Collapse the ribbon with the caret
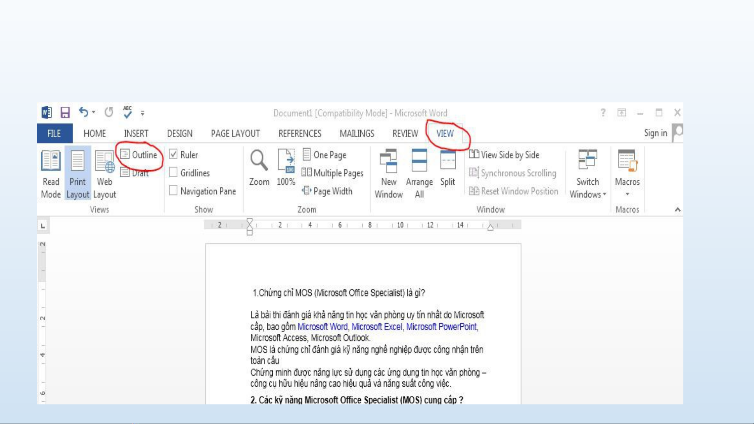Viewport: 754px width, 424px height. click(678, 209)
